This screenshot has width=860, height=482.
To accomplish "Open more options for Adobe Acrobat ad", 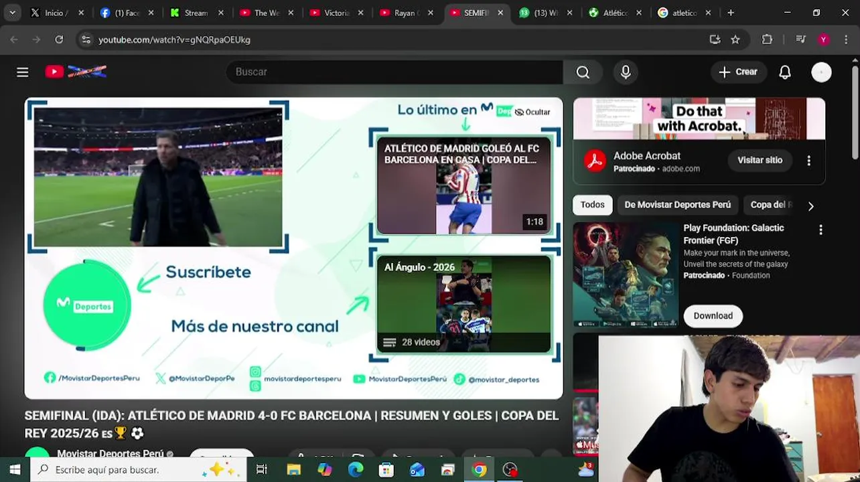I will click(808, 161).
